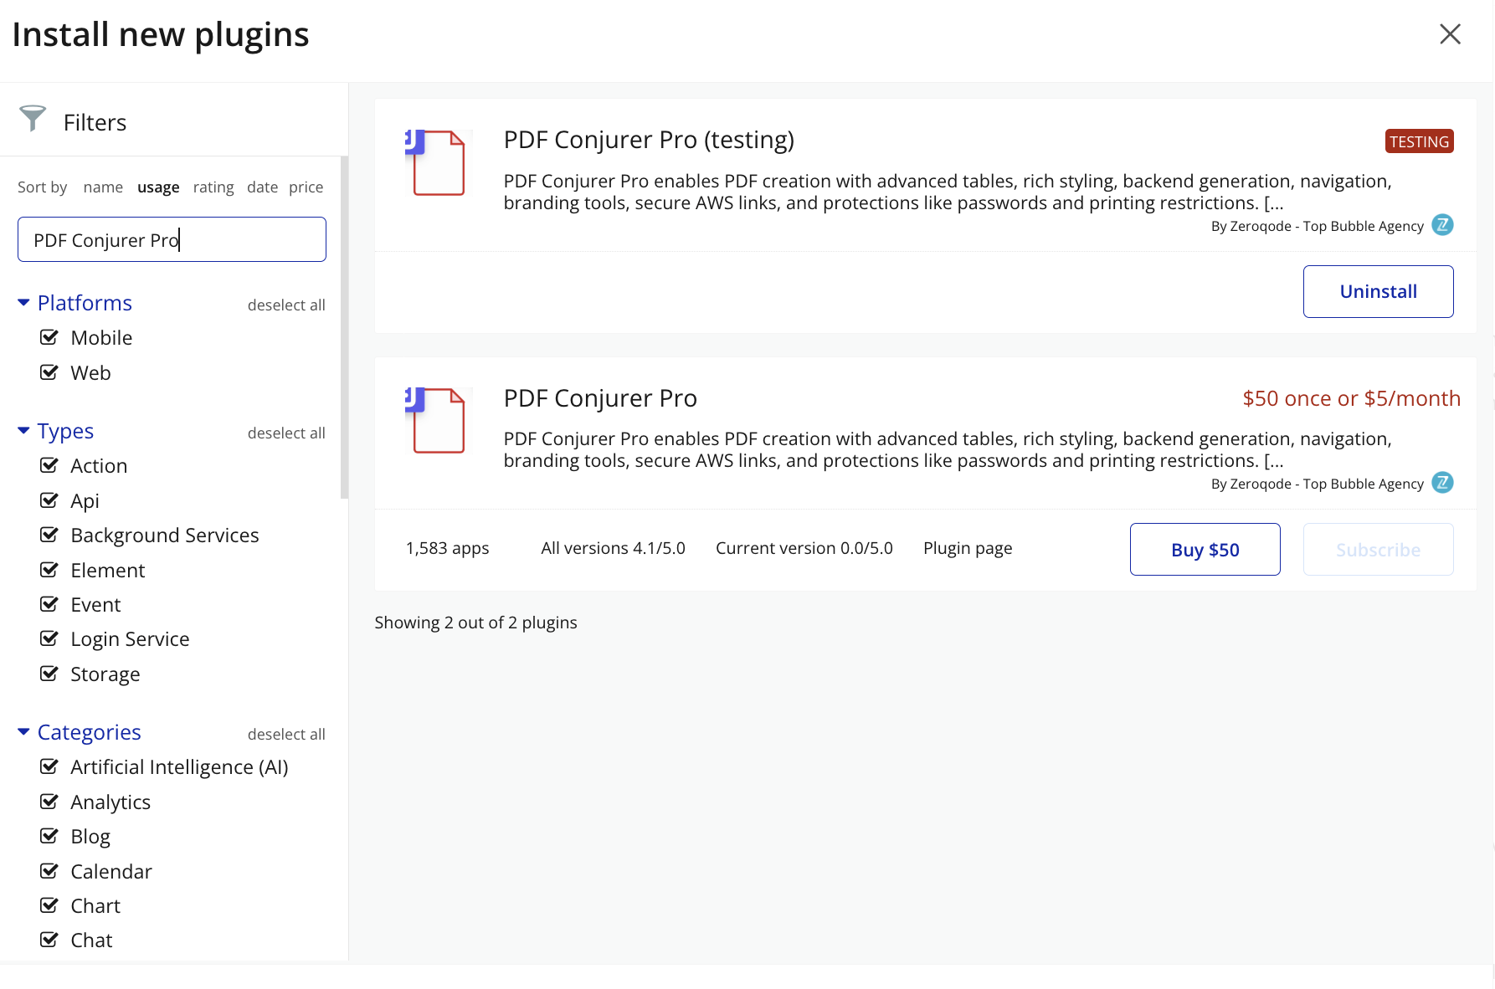Sort plugins by rating

tap(213, 187)
